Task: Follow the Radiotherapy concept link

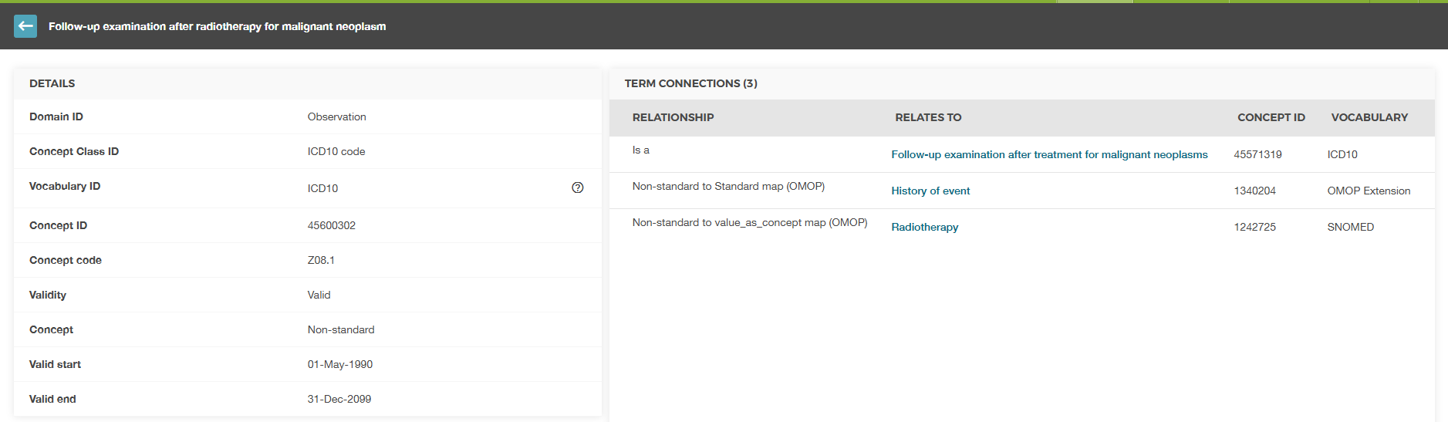Action: (x=924, y=227)
